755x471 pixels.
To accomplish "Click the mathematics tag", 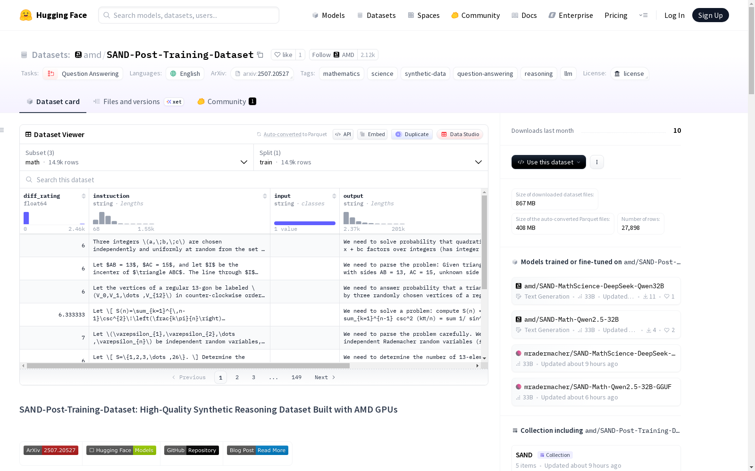I will tap(342, 73).
